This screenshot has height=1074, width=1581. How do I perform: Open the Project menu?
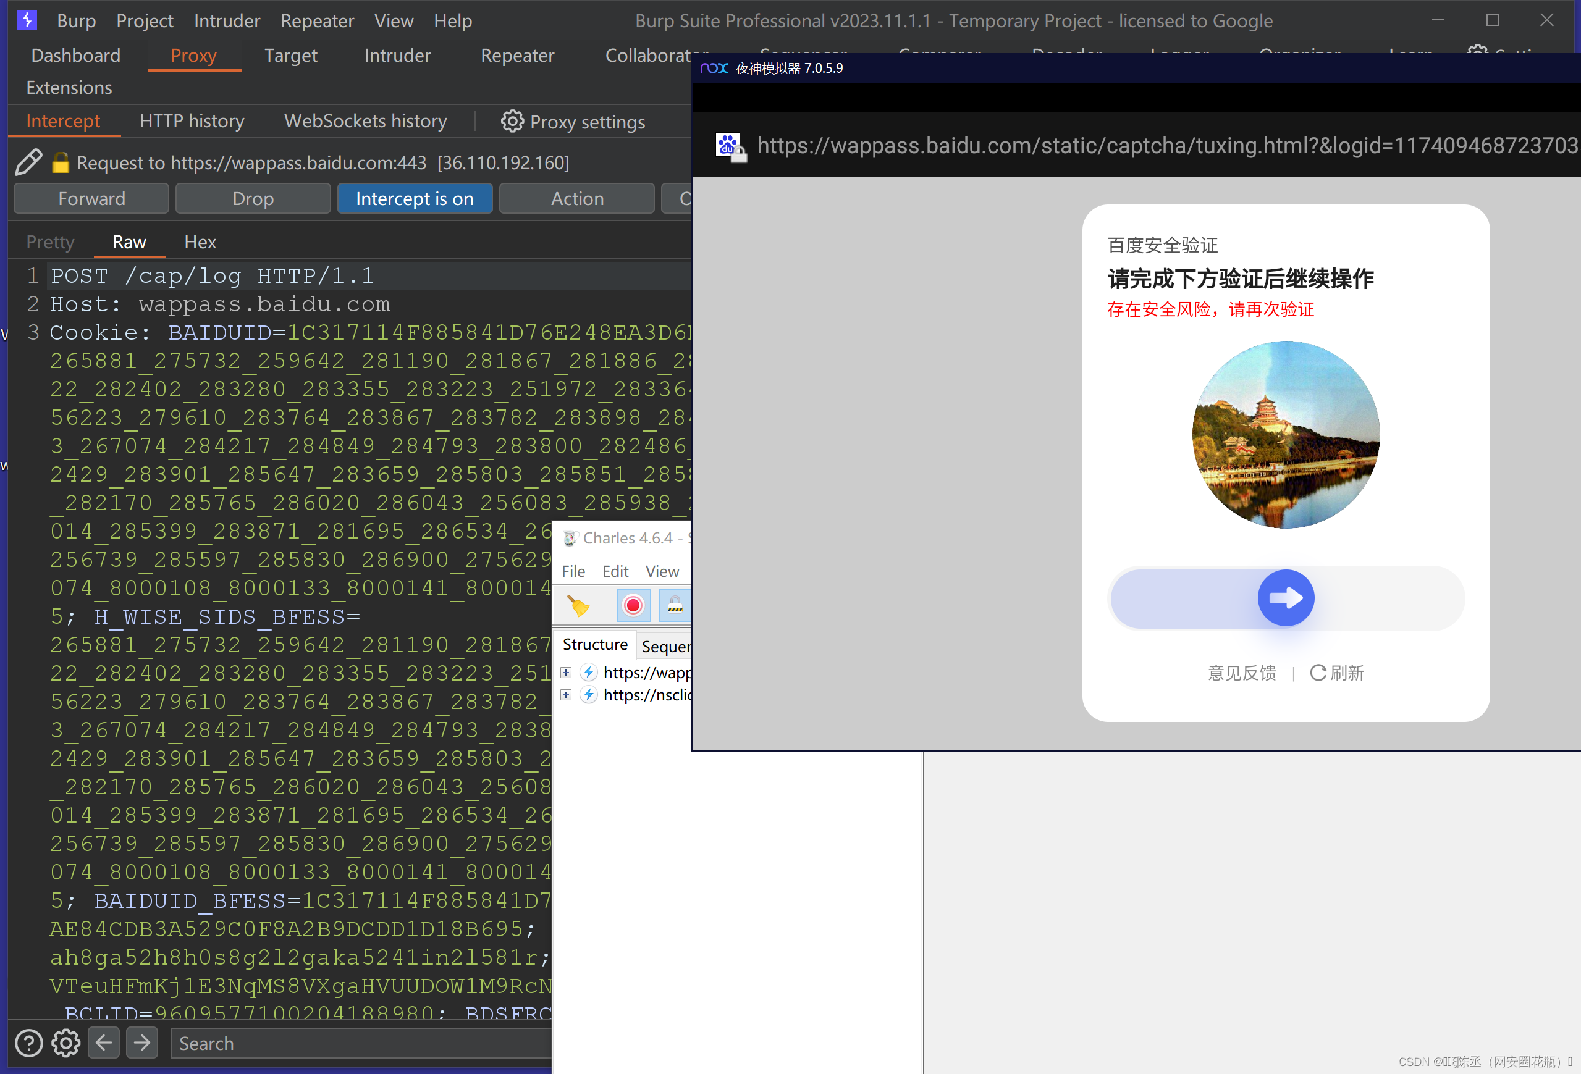coord(144,21)
